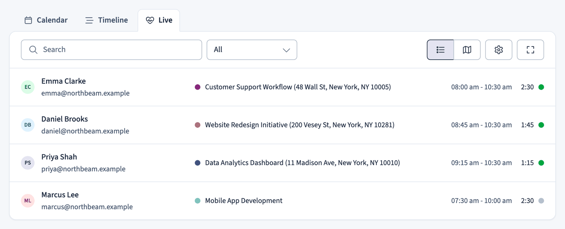Click the teal dot for Mobile App Development
Screen dimensions: 565x229
pyautogui.click(x=198, y=201)
